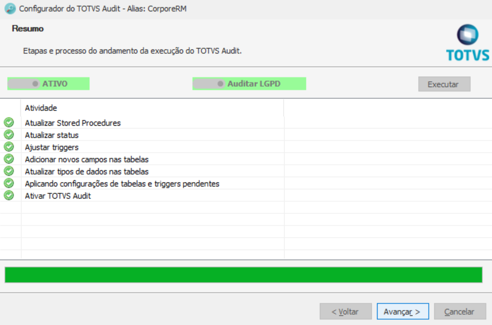Select the 'Atualizar status' row text

[x=52, y=135]
